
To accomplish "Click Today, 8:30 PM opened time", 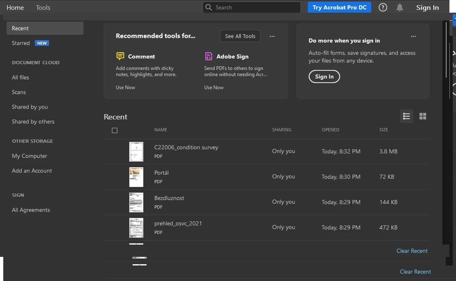I will [341, 177].
